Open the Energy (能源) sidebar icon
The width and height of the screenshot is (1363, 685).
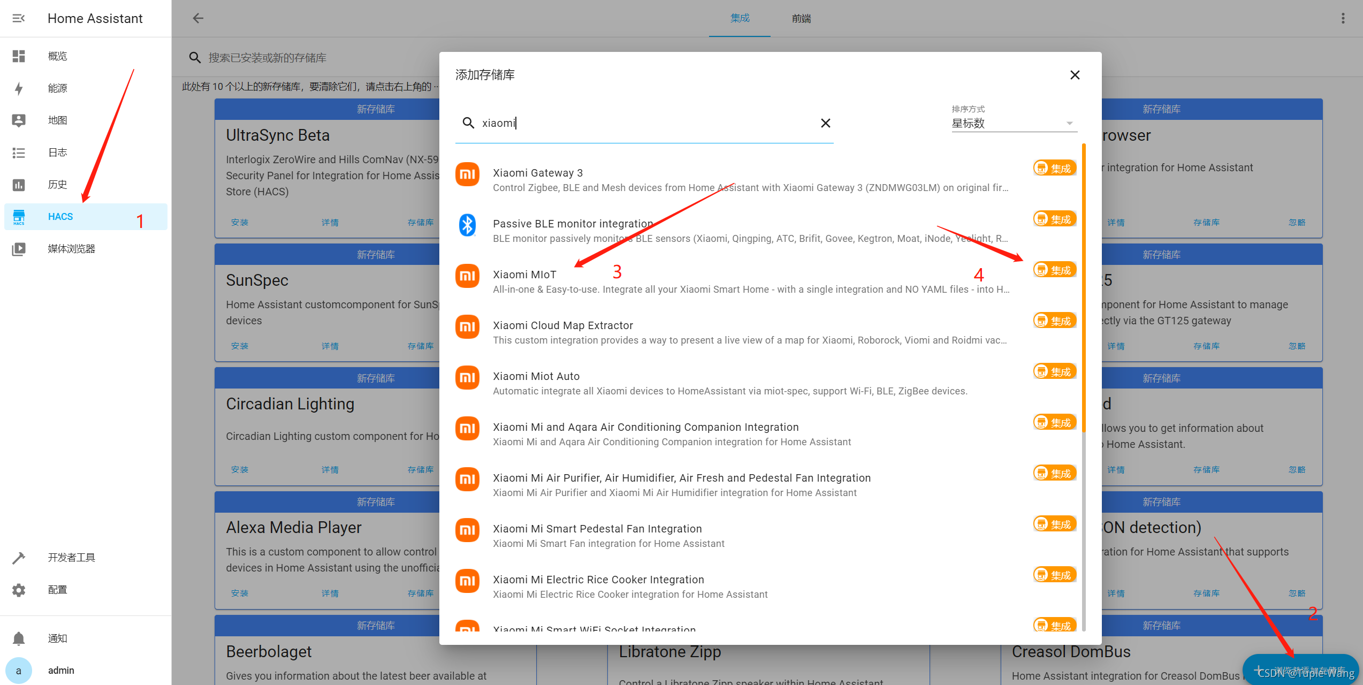19,88
